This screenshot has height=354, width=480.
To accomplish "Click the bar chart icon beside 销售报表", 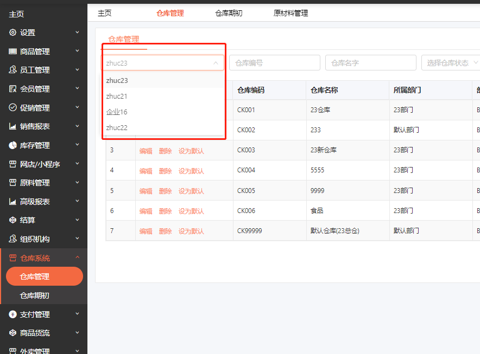I will (13, 126).
